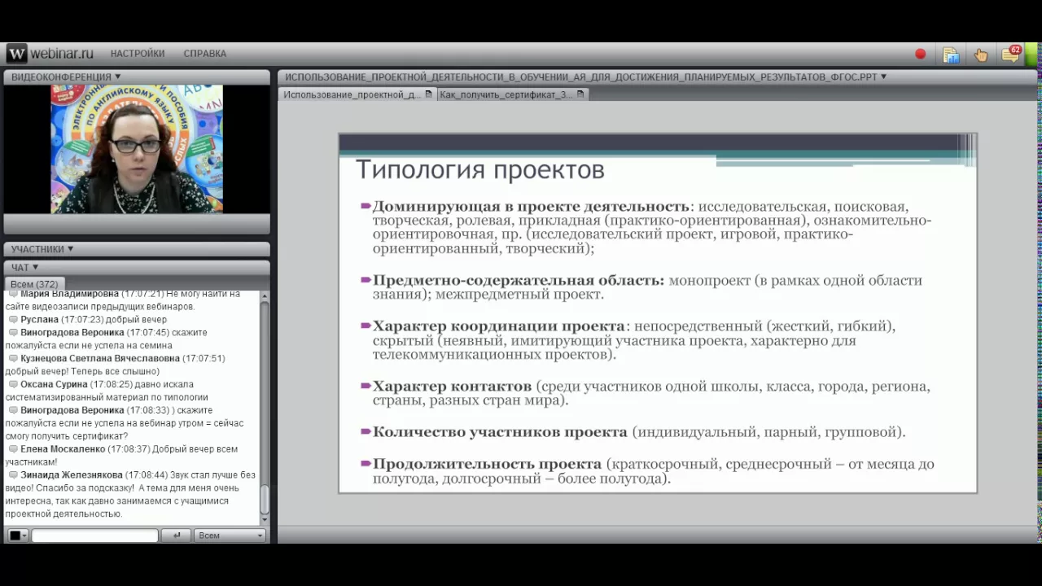This screenshot has height=586, width=1042.
Task: Click sender name Елена Москаленко
Action: (x=63, y=448)
